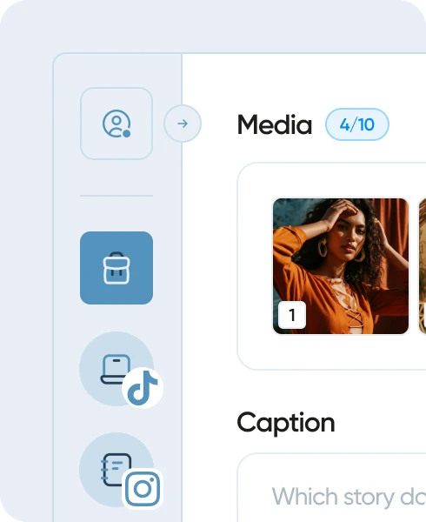This screenshot has height=522, width=426.
Task: Click the Instagram logo badge
Action: click(x=143, y=489)
